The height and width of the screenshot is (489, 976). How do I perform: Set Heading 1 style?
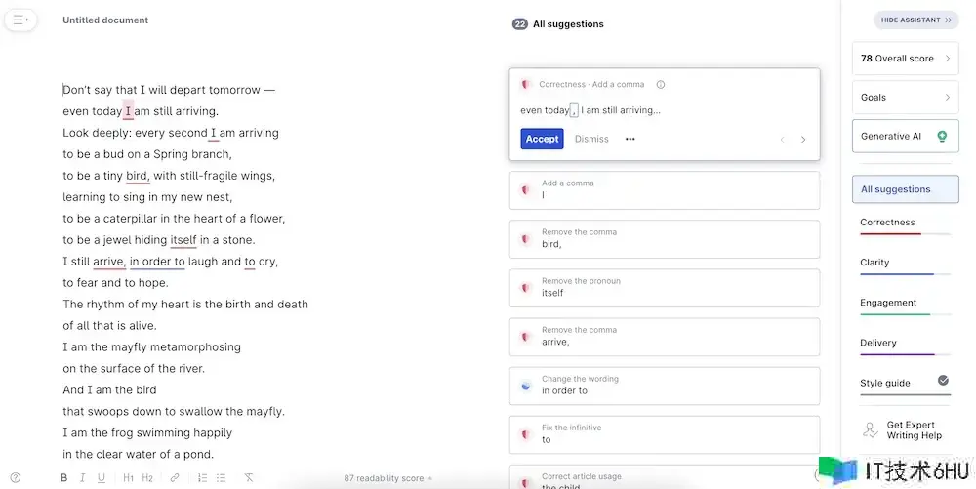tap(128, 478)
